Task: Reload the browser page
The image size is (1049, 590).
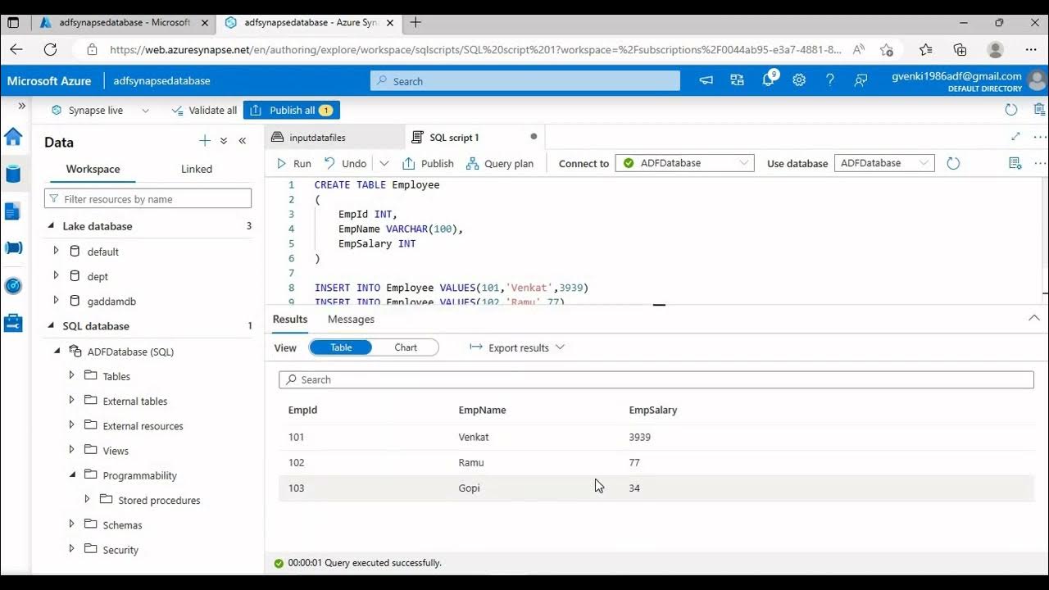Action: 50,50
